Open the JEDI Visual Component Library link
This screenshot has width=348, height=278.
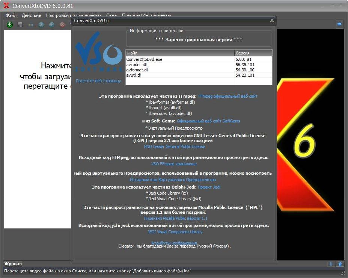(175, 232)
